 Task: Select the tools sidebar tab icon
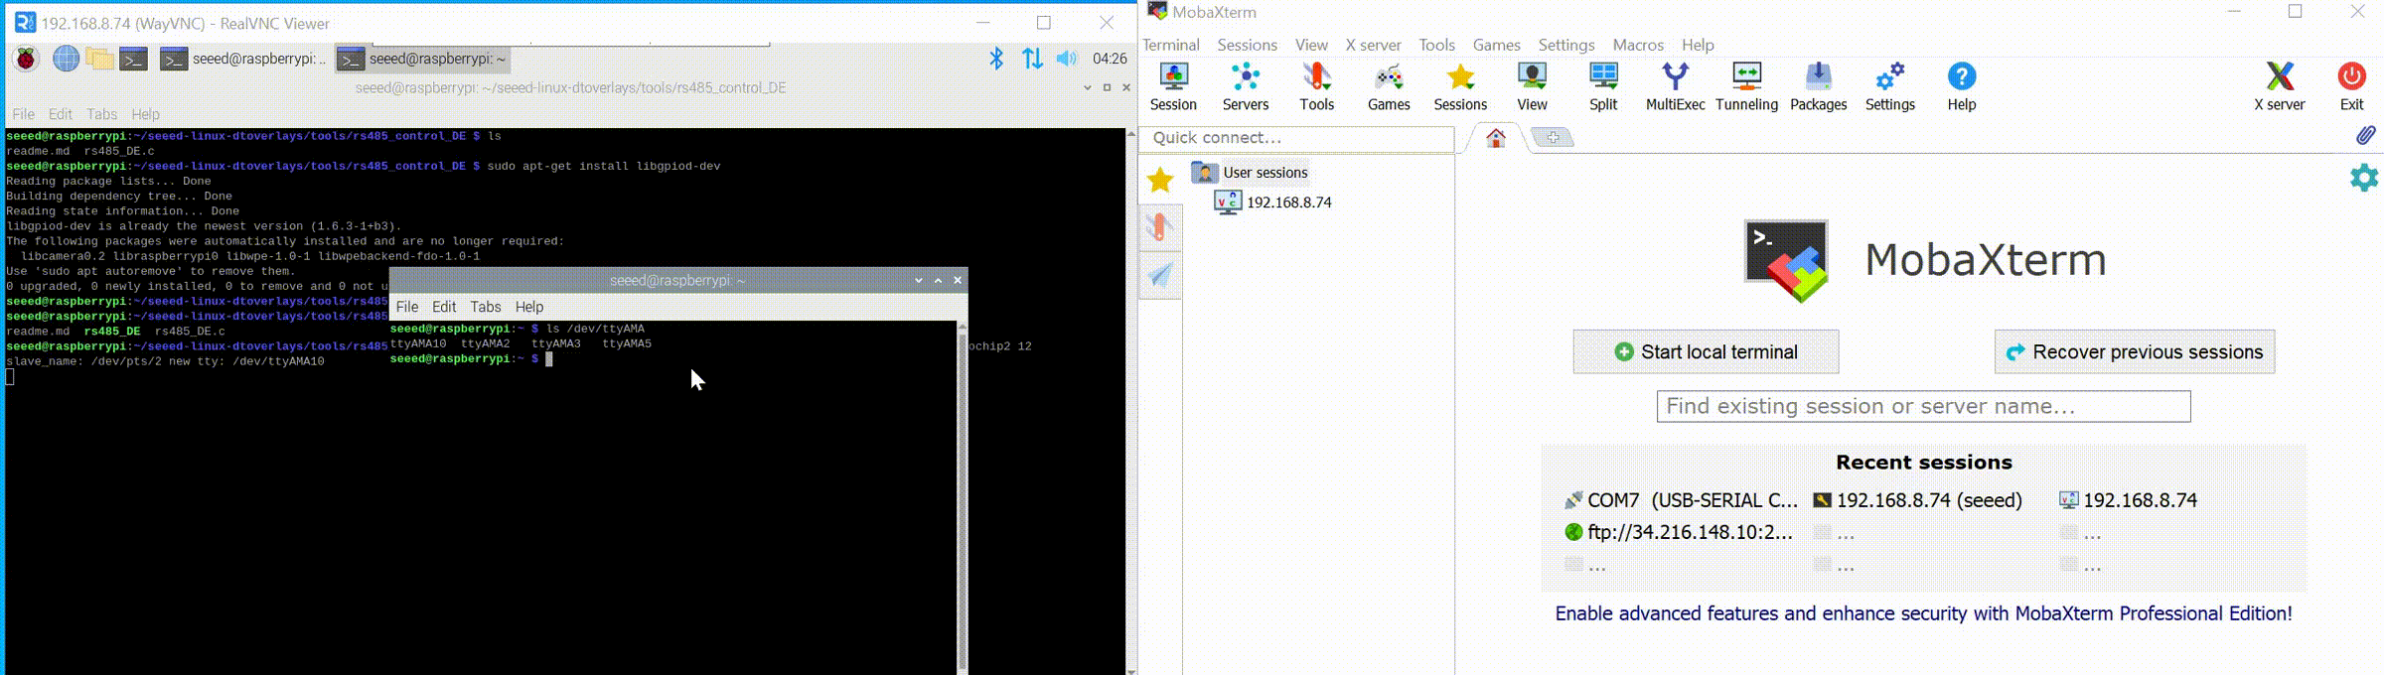(1160, 227)
